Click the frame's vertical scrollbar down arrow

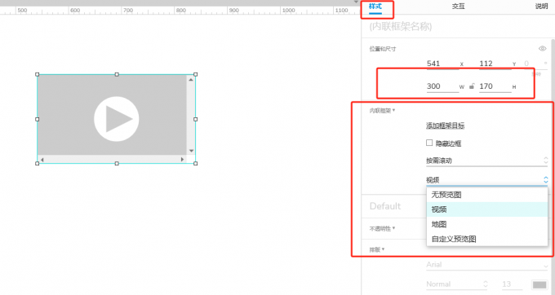tap(191, 151)
